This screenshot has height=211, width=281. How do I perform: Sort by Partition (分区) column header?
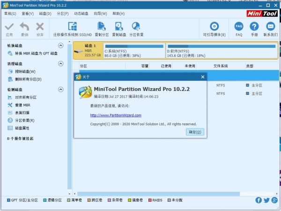point(102,66)
